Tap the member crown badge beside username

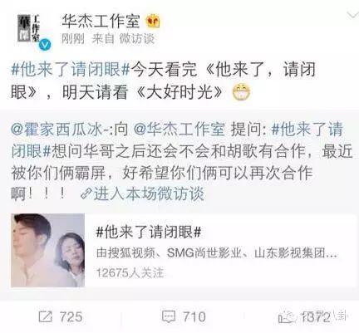[x=154, y=22]
